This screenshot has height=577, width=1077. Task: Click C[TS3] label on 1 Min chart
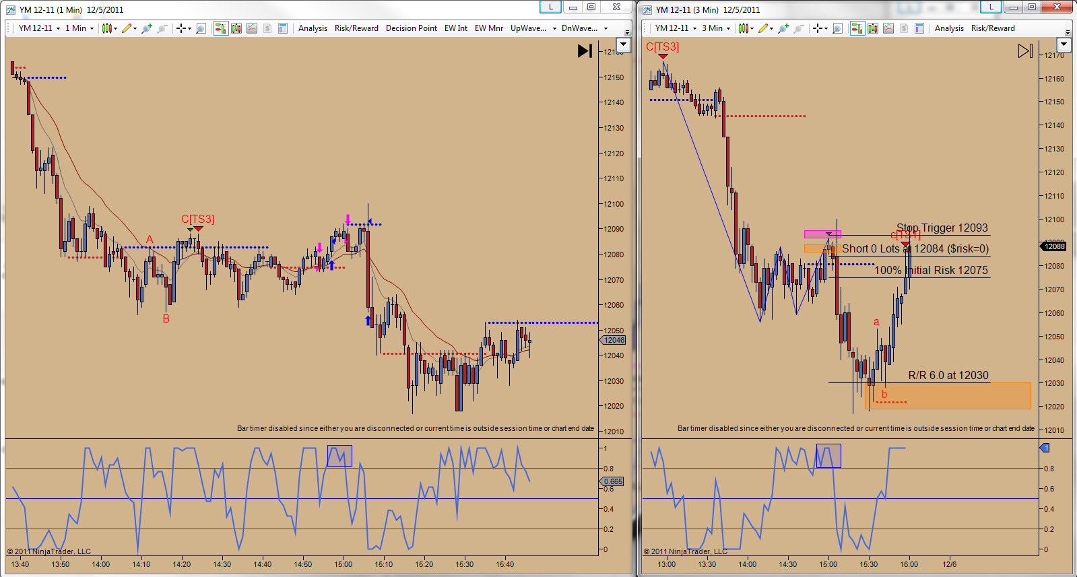tap(197, 219)
